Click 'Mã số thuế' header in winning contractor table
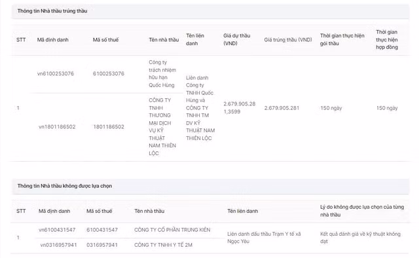419x258 pixels. pyautogui.click(x=105, y=40)
